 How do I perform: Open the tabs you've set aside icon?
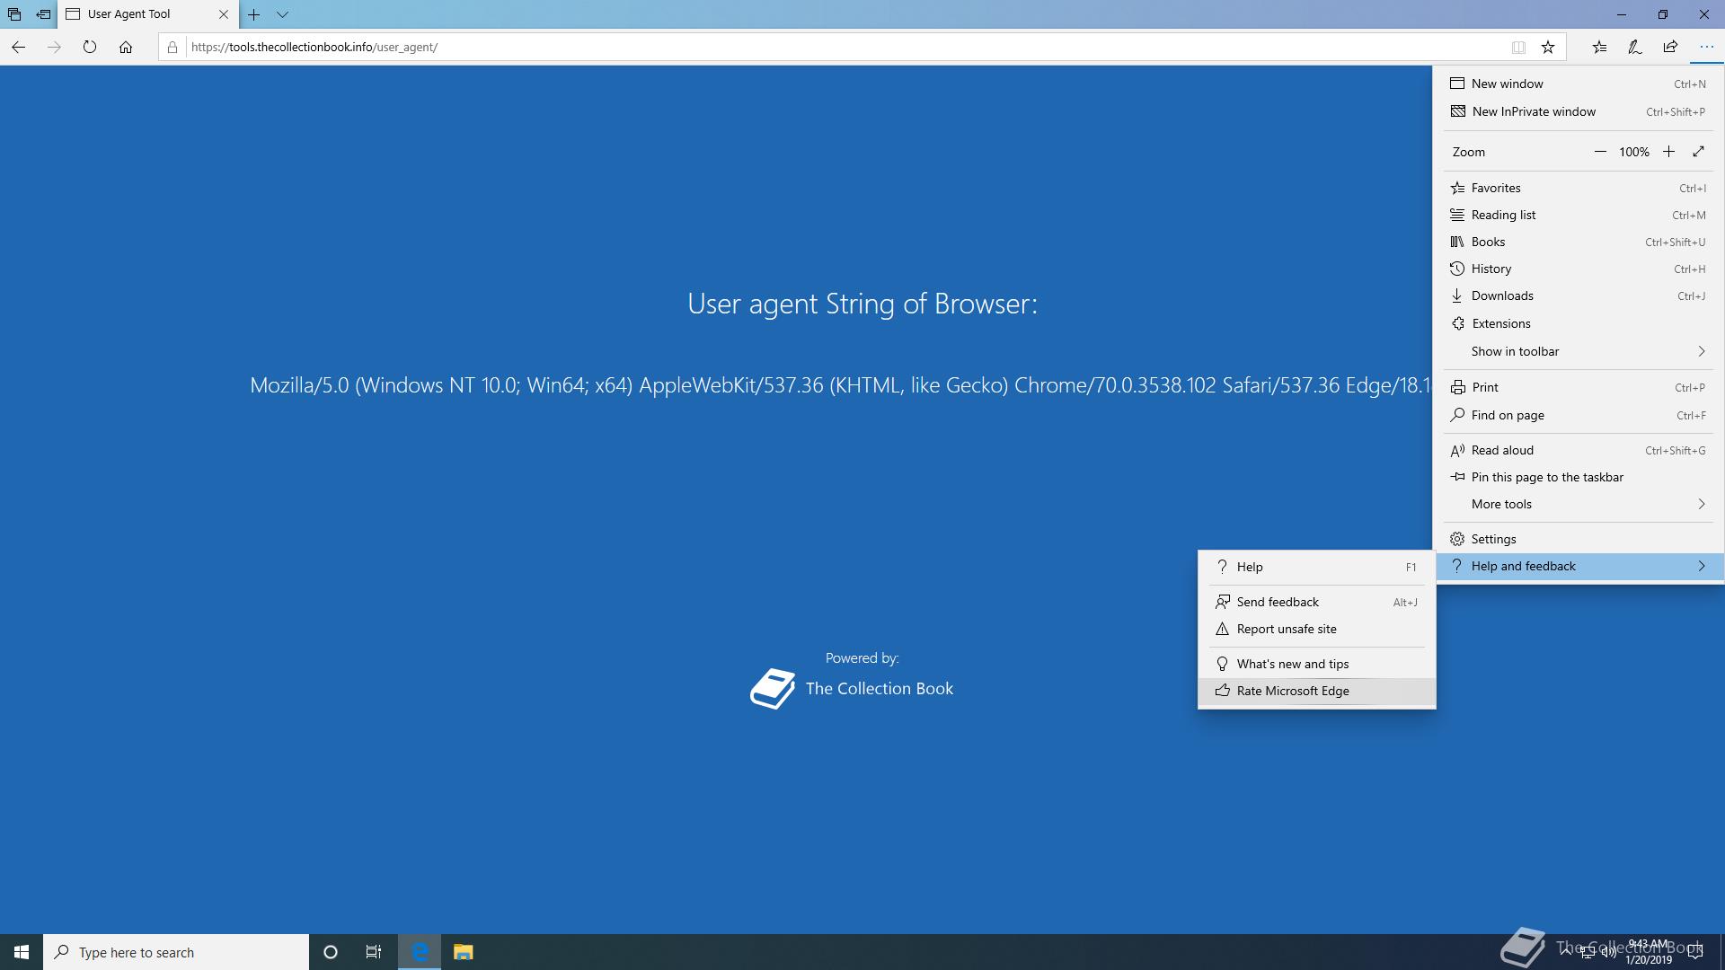pyautogui.click(x=14, y=14)
